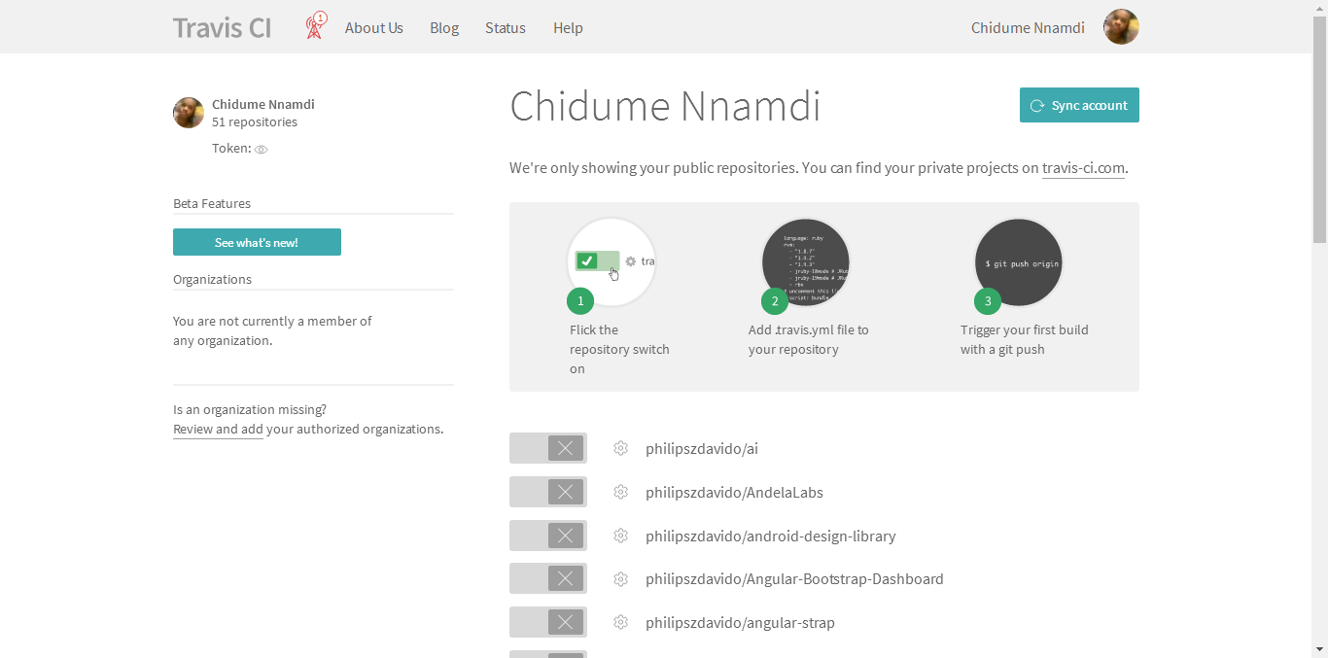Open settings gear for AndelaLabs repository
The image size is (1328, 658).
620,492
